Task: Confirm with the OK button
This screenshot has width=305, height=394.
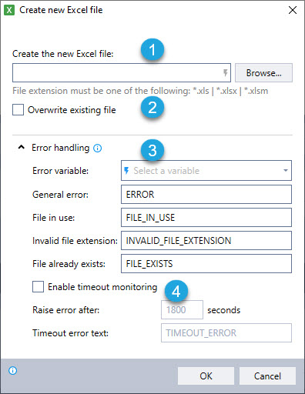Action: pyautogui.click(x=206, y=376)
